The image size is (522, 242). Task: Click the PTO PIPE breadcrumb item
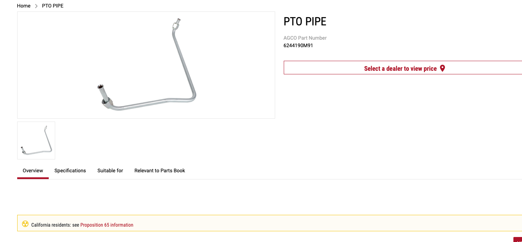(x=53, y=6)
